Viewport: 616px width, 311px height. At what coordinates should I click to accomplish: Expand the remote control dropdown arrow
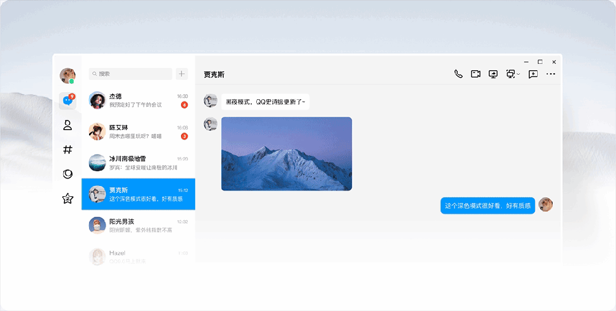pos(518,74)
